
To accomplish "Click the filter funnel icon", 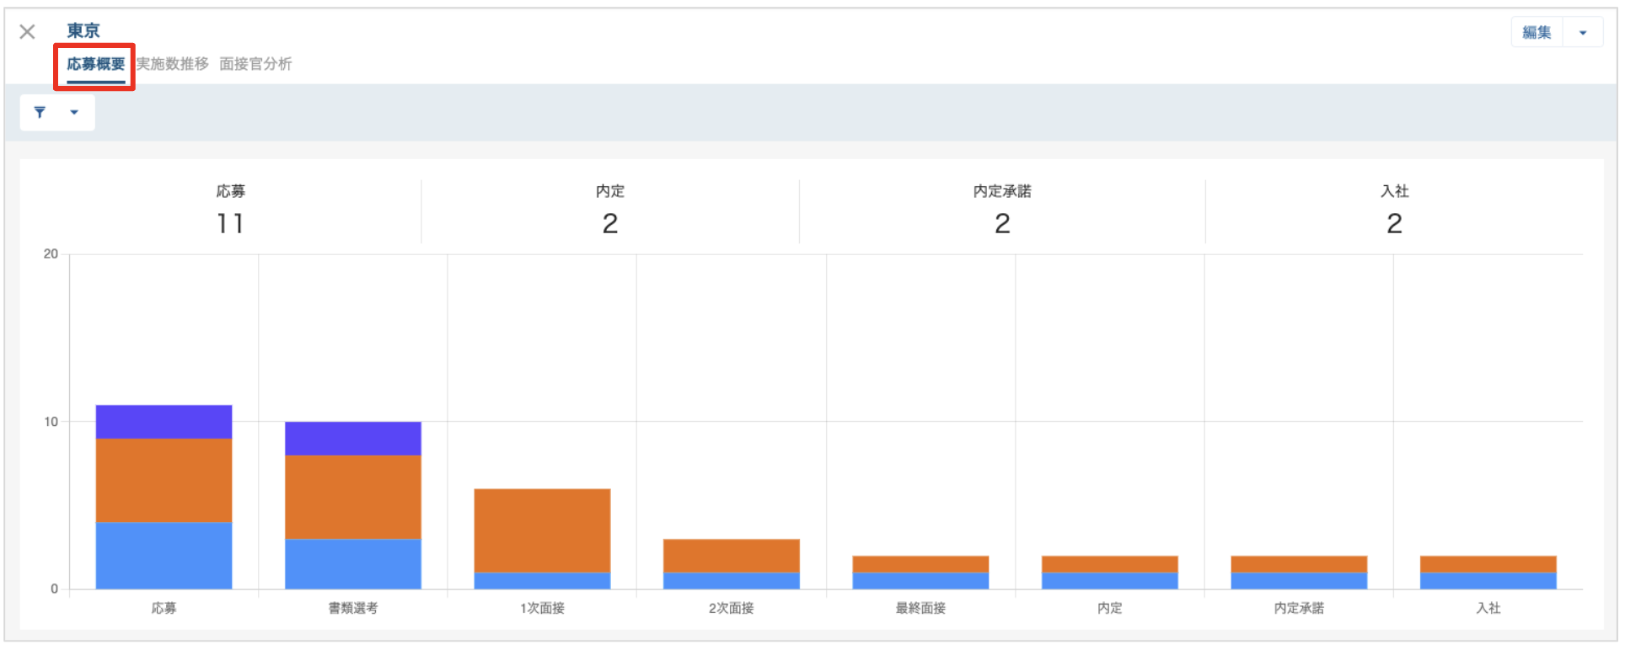I will [40, 112].
